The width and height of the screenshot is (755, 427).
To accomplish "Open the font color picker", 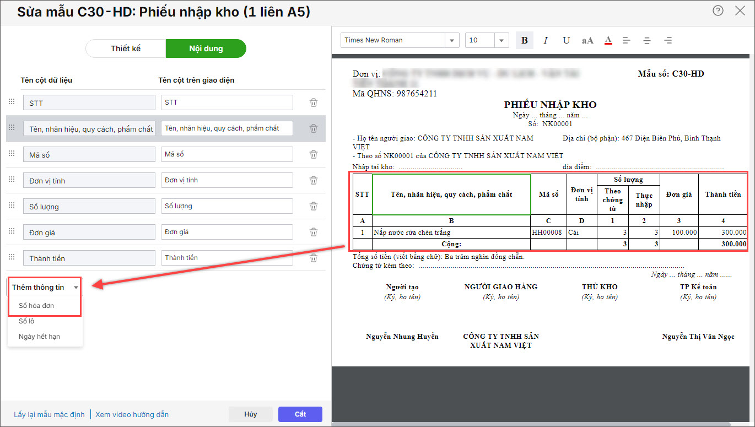I will pos(608,40).
